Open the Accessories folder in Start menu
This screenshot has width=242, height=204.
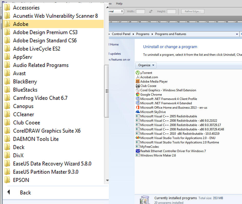(53, 8)
